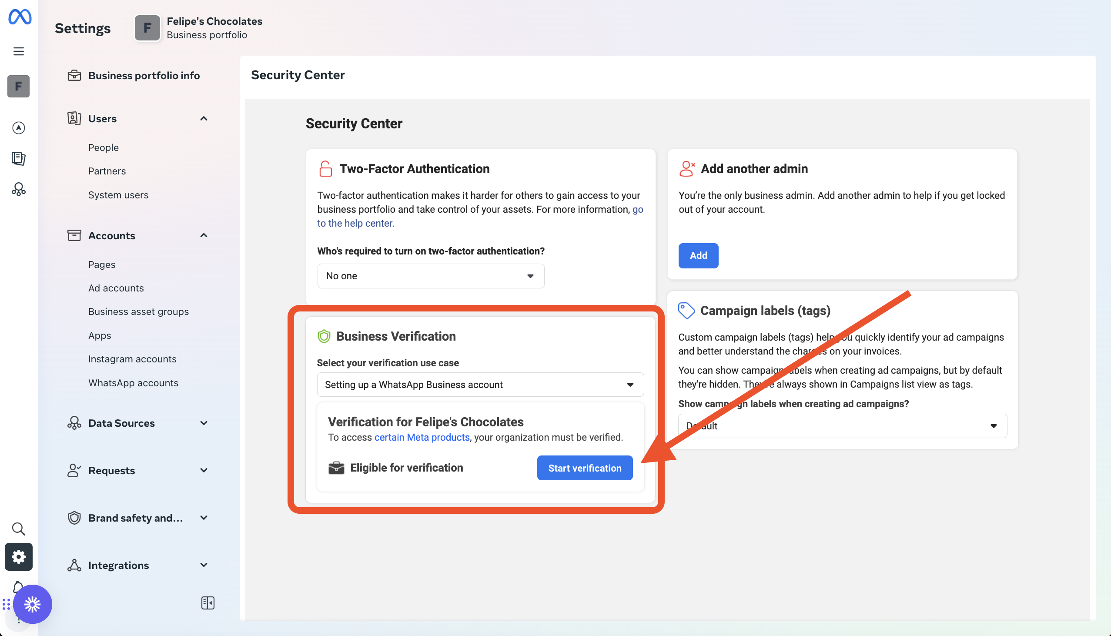
Task: Click the Add another admin person icon
Action: (687, 169)
